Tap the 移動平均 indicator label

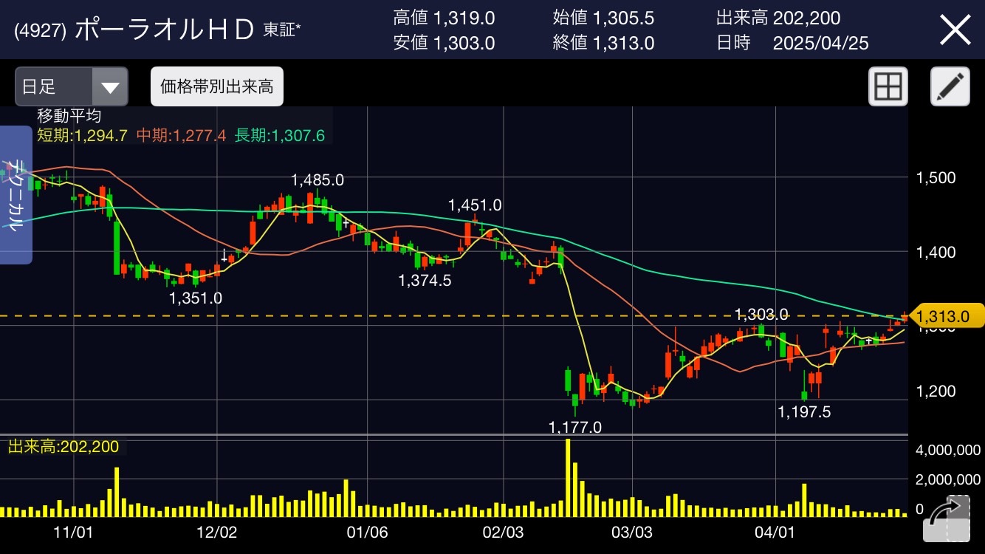pos(69,116)
